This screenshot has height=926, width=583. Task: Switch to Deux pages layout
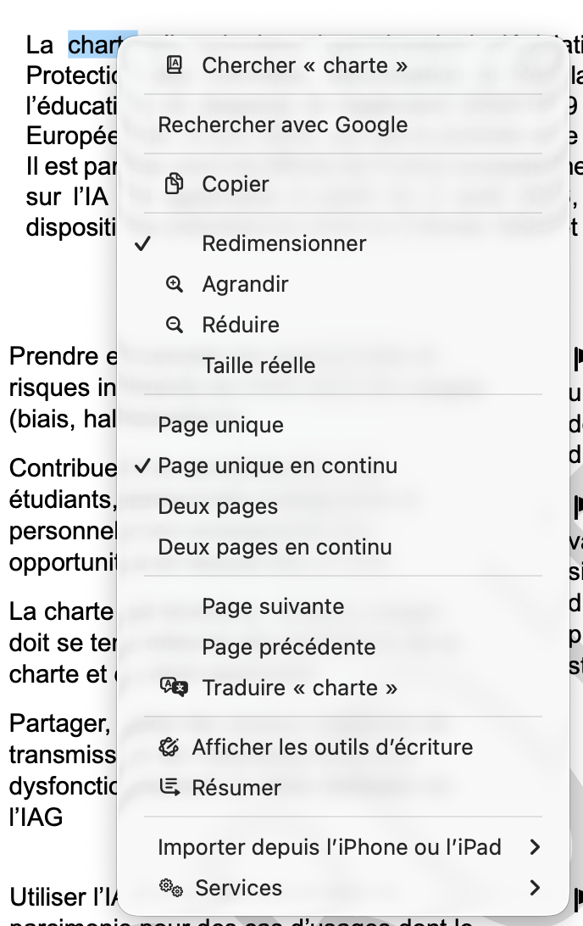point(218,506)
